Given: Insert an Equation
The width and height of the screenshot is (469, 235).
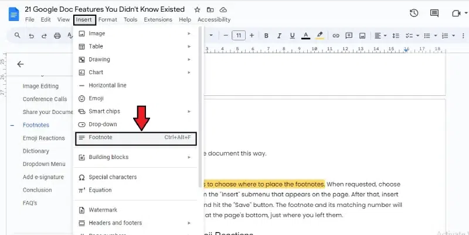Looking at the screenshot, I should tap(135, 190).
